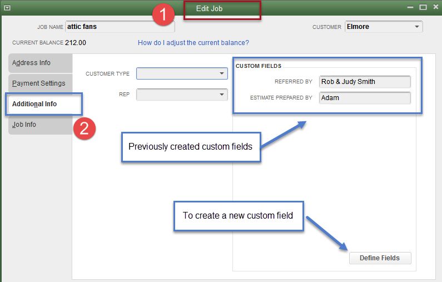Click the 'JOB NAME' label
This screenshot has height=282, width=442.
pyautogui.click(x=50, y=27)
